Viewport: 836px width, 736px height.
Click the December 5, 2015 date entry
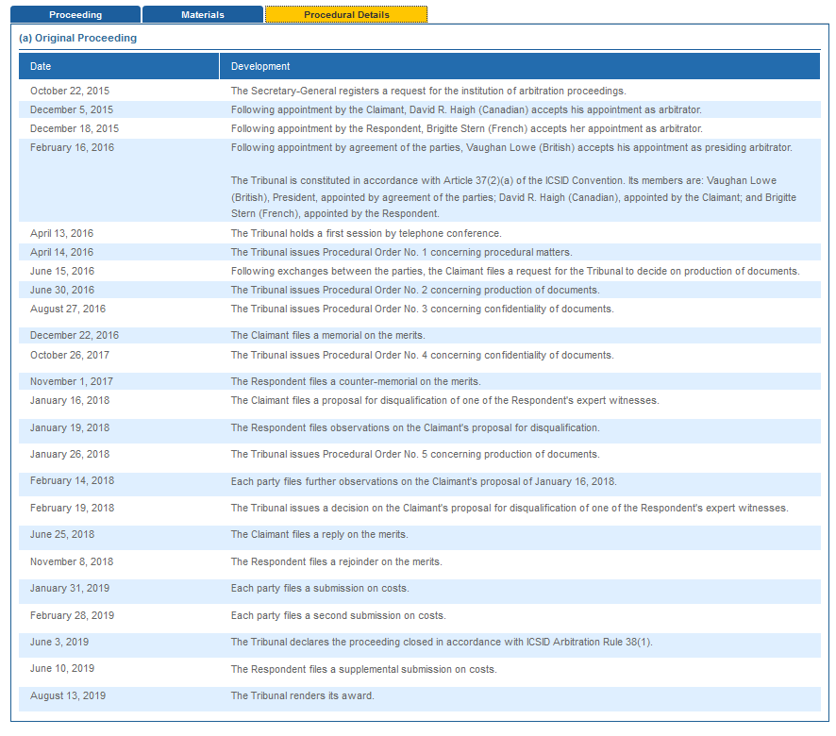pyautogui.click(x=72, y=109)
